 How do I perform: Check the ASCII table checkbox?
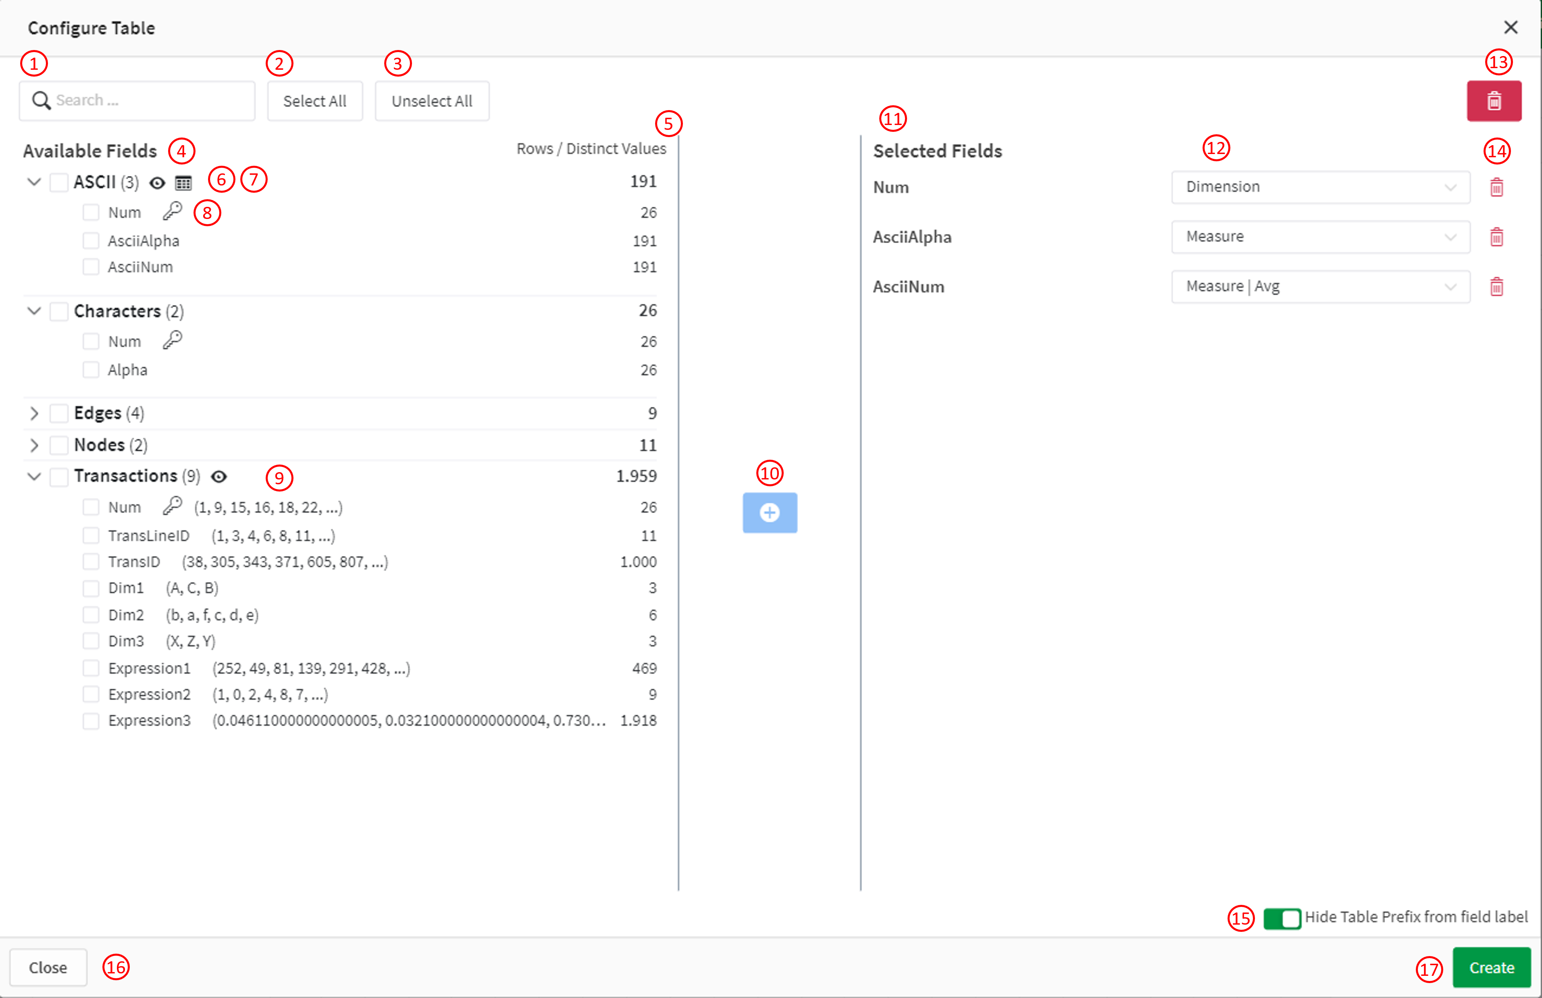click(x=59, y=182)
